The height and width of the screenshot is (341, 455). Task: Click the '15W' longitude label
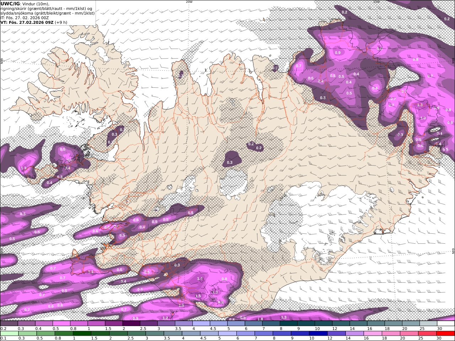376,2
